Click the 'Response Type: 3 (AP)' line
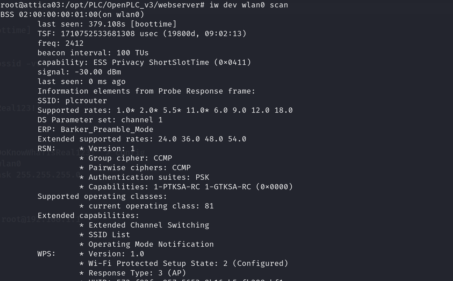453x281 pixels. (137, 273)
